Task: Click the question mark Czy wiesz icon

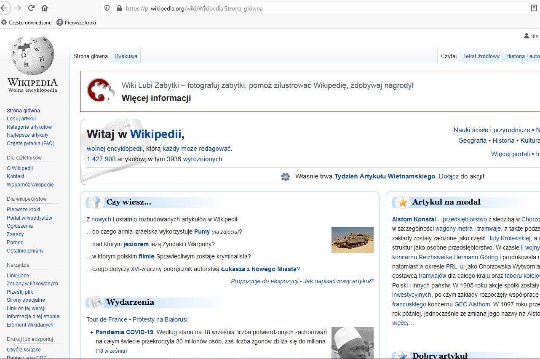Action: pyautogui.click(x=96, y=202)
